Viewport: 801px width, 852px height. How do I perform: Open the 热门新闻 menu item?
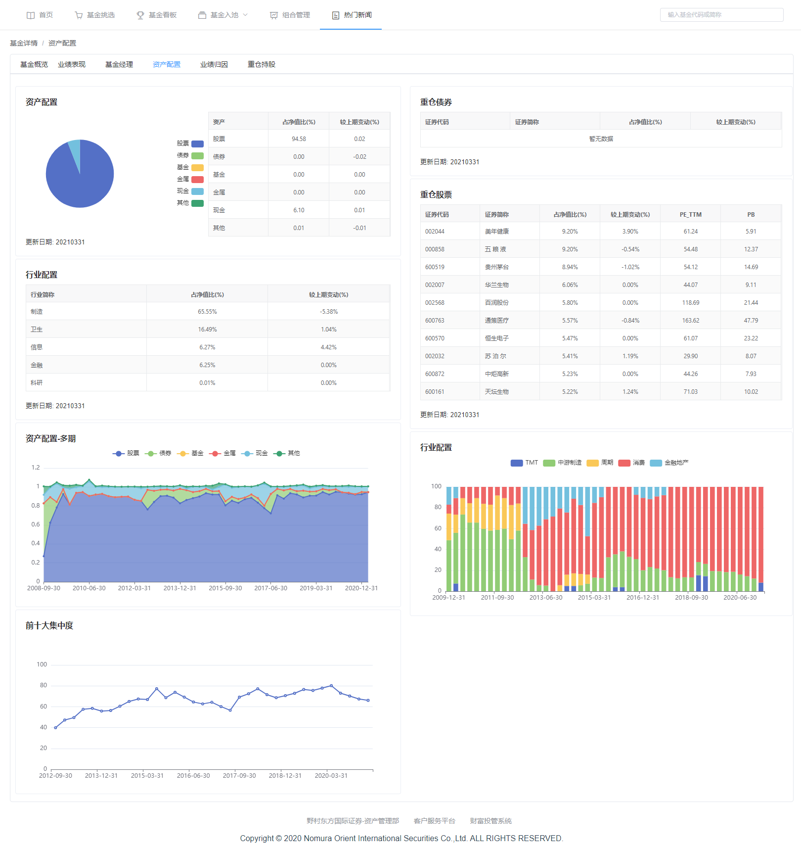tap(352, 15)
